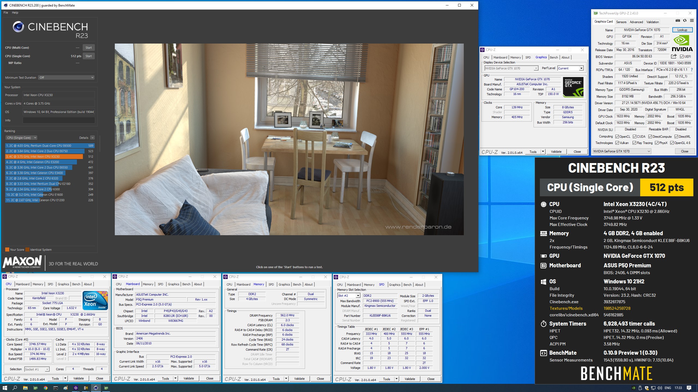The height and width of the screenshot is (392, 698).
Task: Click Validate in CPU-Z Graphics window
Action: point(556,152)
